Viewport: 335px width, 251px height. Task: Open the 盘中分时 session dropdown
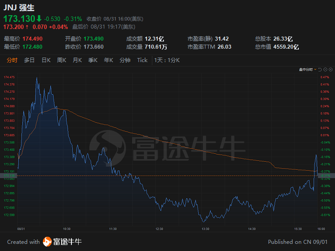(x=308, y=69)
